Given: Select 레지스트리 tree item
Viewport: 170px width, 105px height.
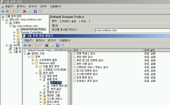Looking at the screenshot, I should (53, 102).
